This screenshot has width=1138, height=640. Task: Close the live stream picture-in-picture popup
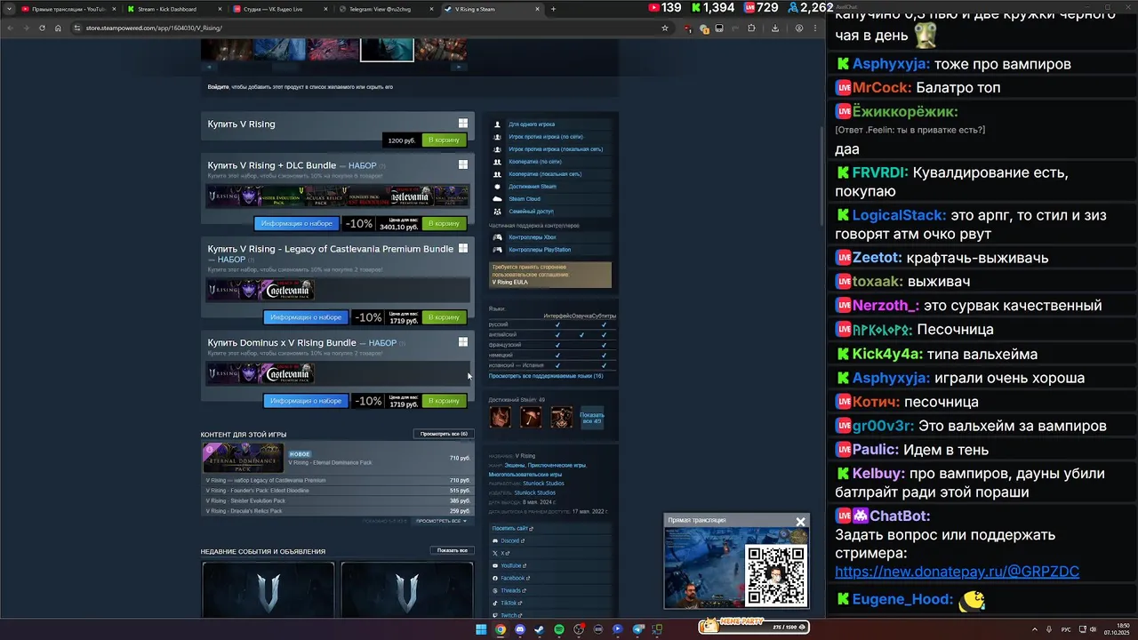(x=800, y=522)
